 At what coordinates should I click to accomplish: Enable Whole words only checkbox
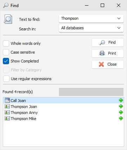point(6,43)
